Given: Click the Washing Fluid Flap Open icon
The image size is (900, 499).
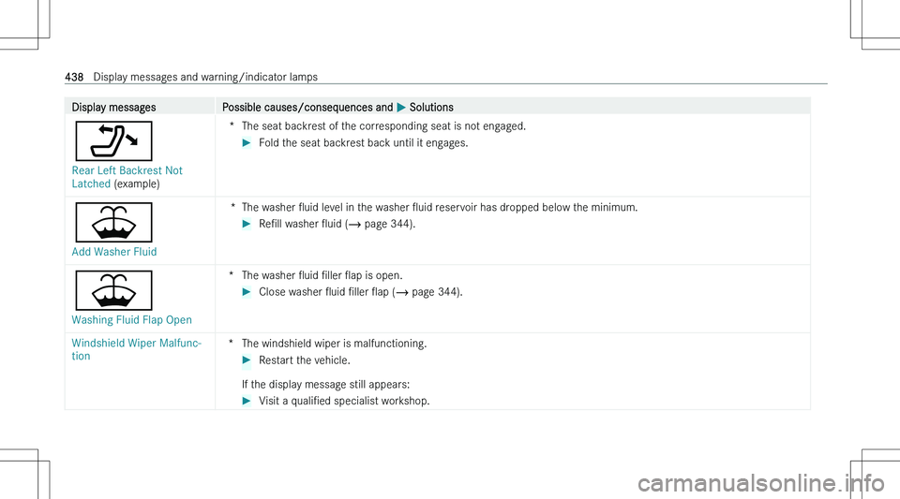Looking at the screenshot, I should pos(113,290).
